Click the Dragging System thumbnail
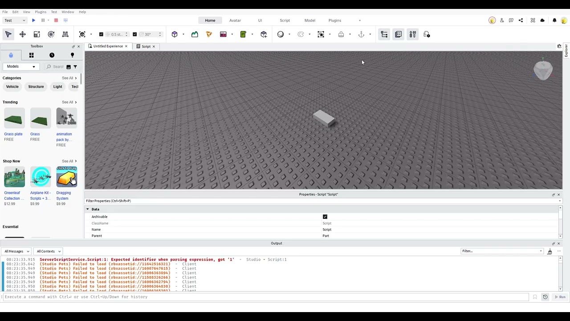 (66, 177)
